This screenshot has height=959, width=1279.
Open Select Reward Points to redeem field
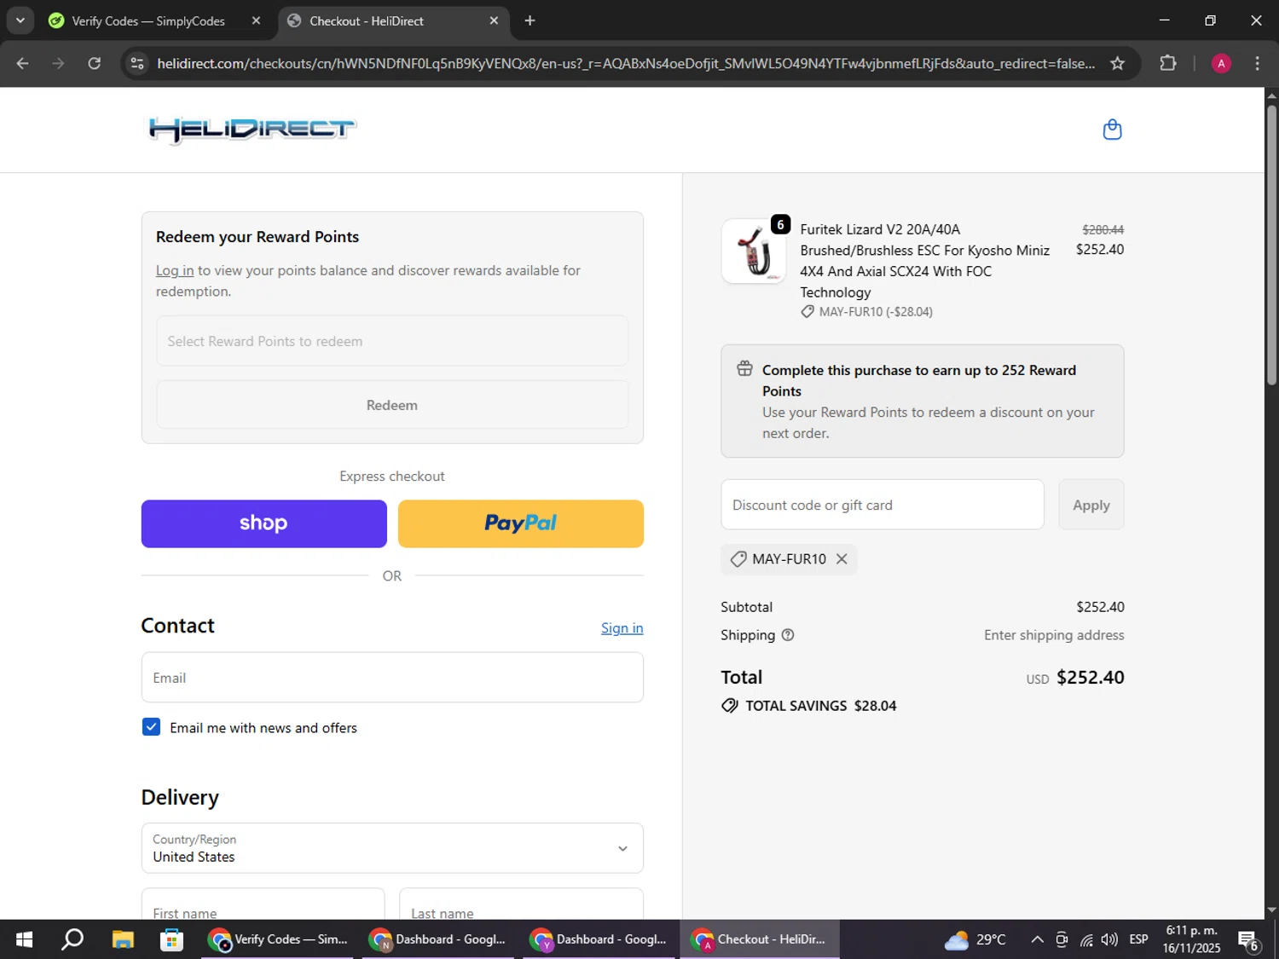pyautogui.click(x=392, y=341)
